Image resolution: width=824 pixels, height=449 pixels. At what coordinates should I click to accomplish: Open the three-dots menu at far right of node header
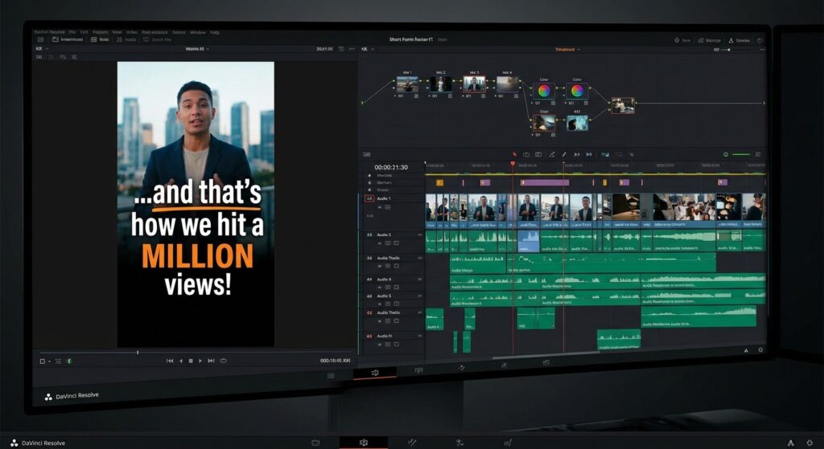[x=763, y=49]
